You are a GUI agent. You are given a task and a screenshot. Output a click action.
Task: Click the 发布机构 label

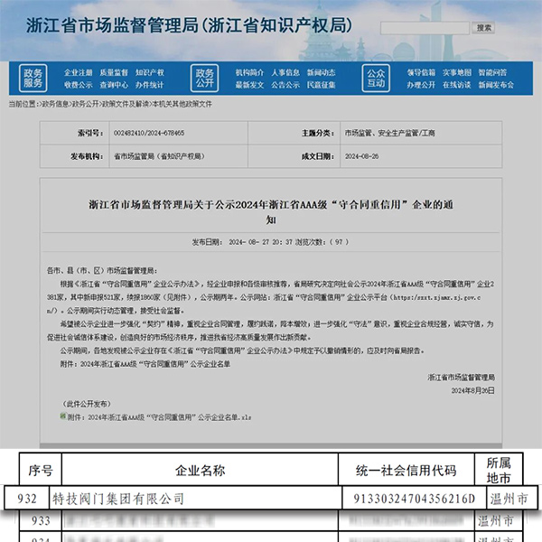87,156
